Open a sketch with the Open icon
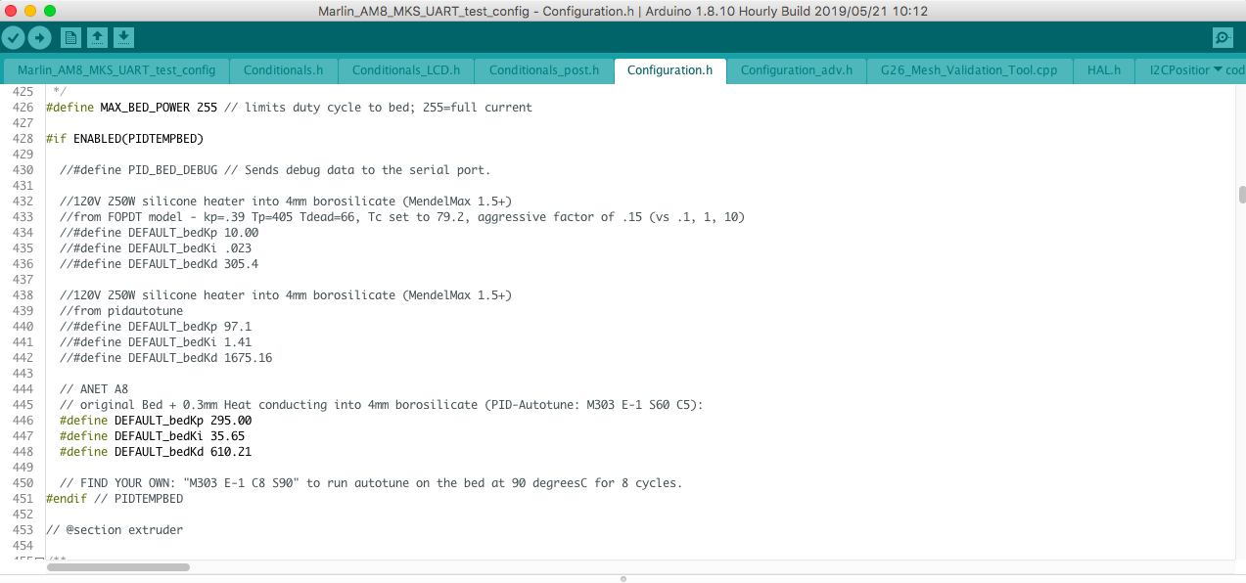Image resolution: width=1246 pixels, height=583 pixels. [x=97, y=37]
